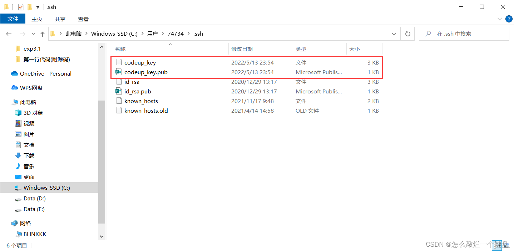
Task: Click 74734 in the address breadcrumb
Action: pyautogui.click(x=176, y=34)
